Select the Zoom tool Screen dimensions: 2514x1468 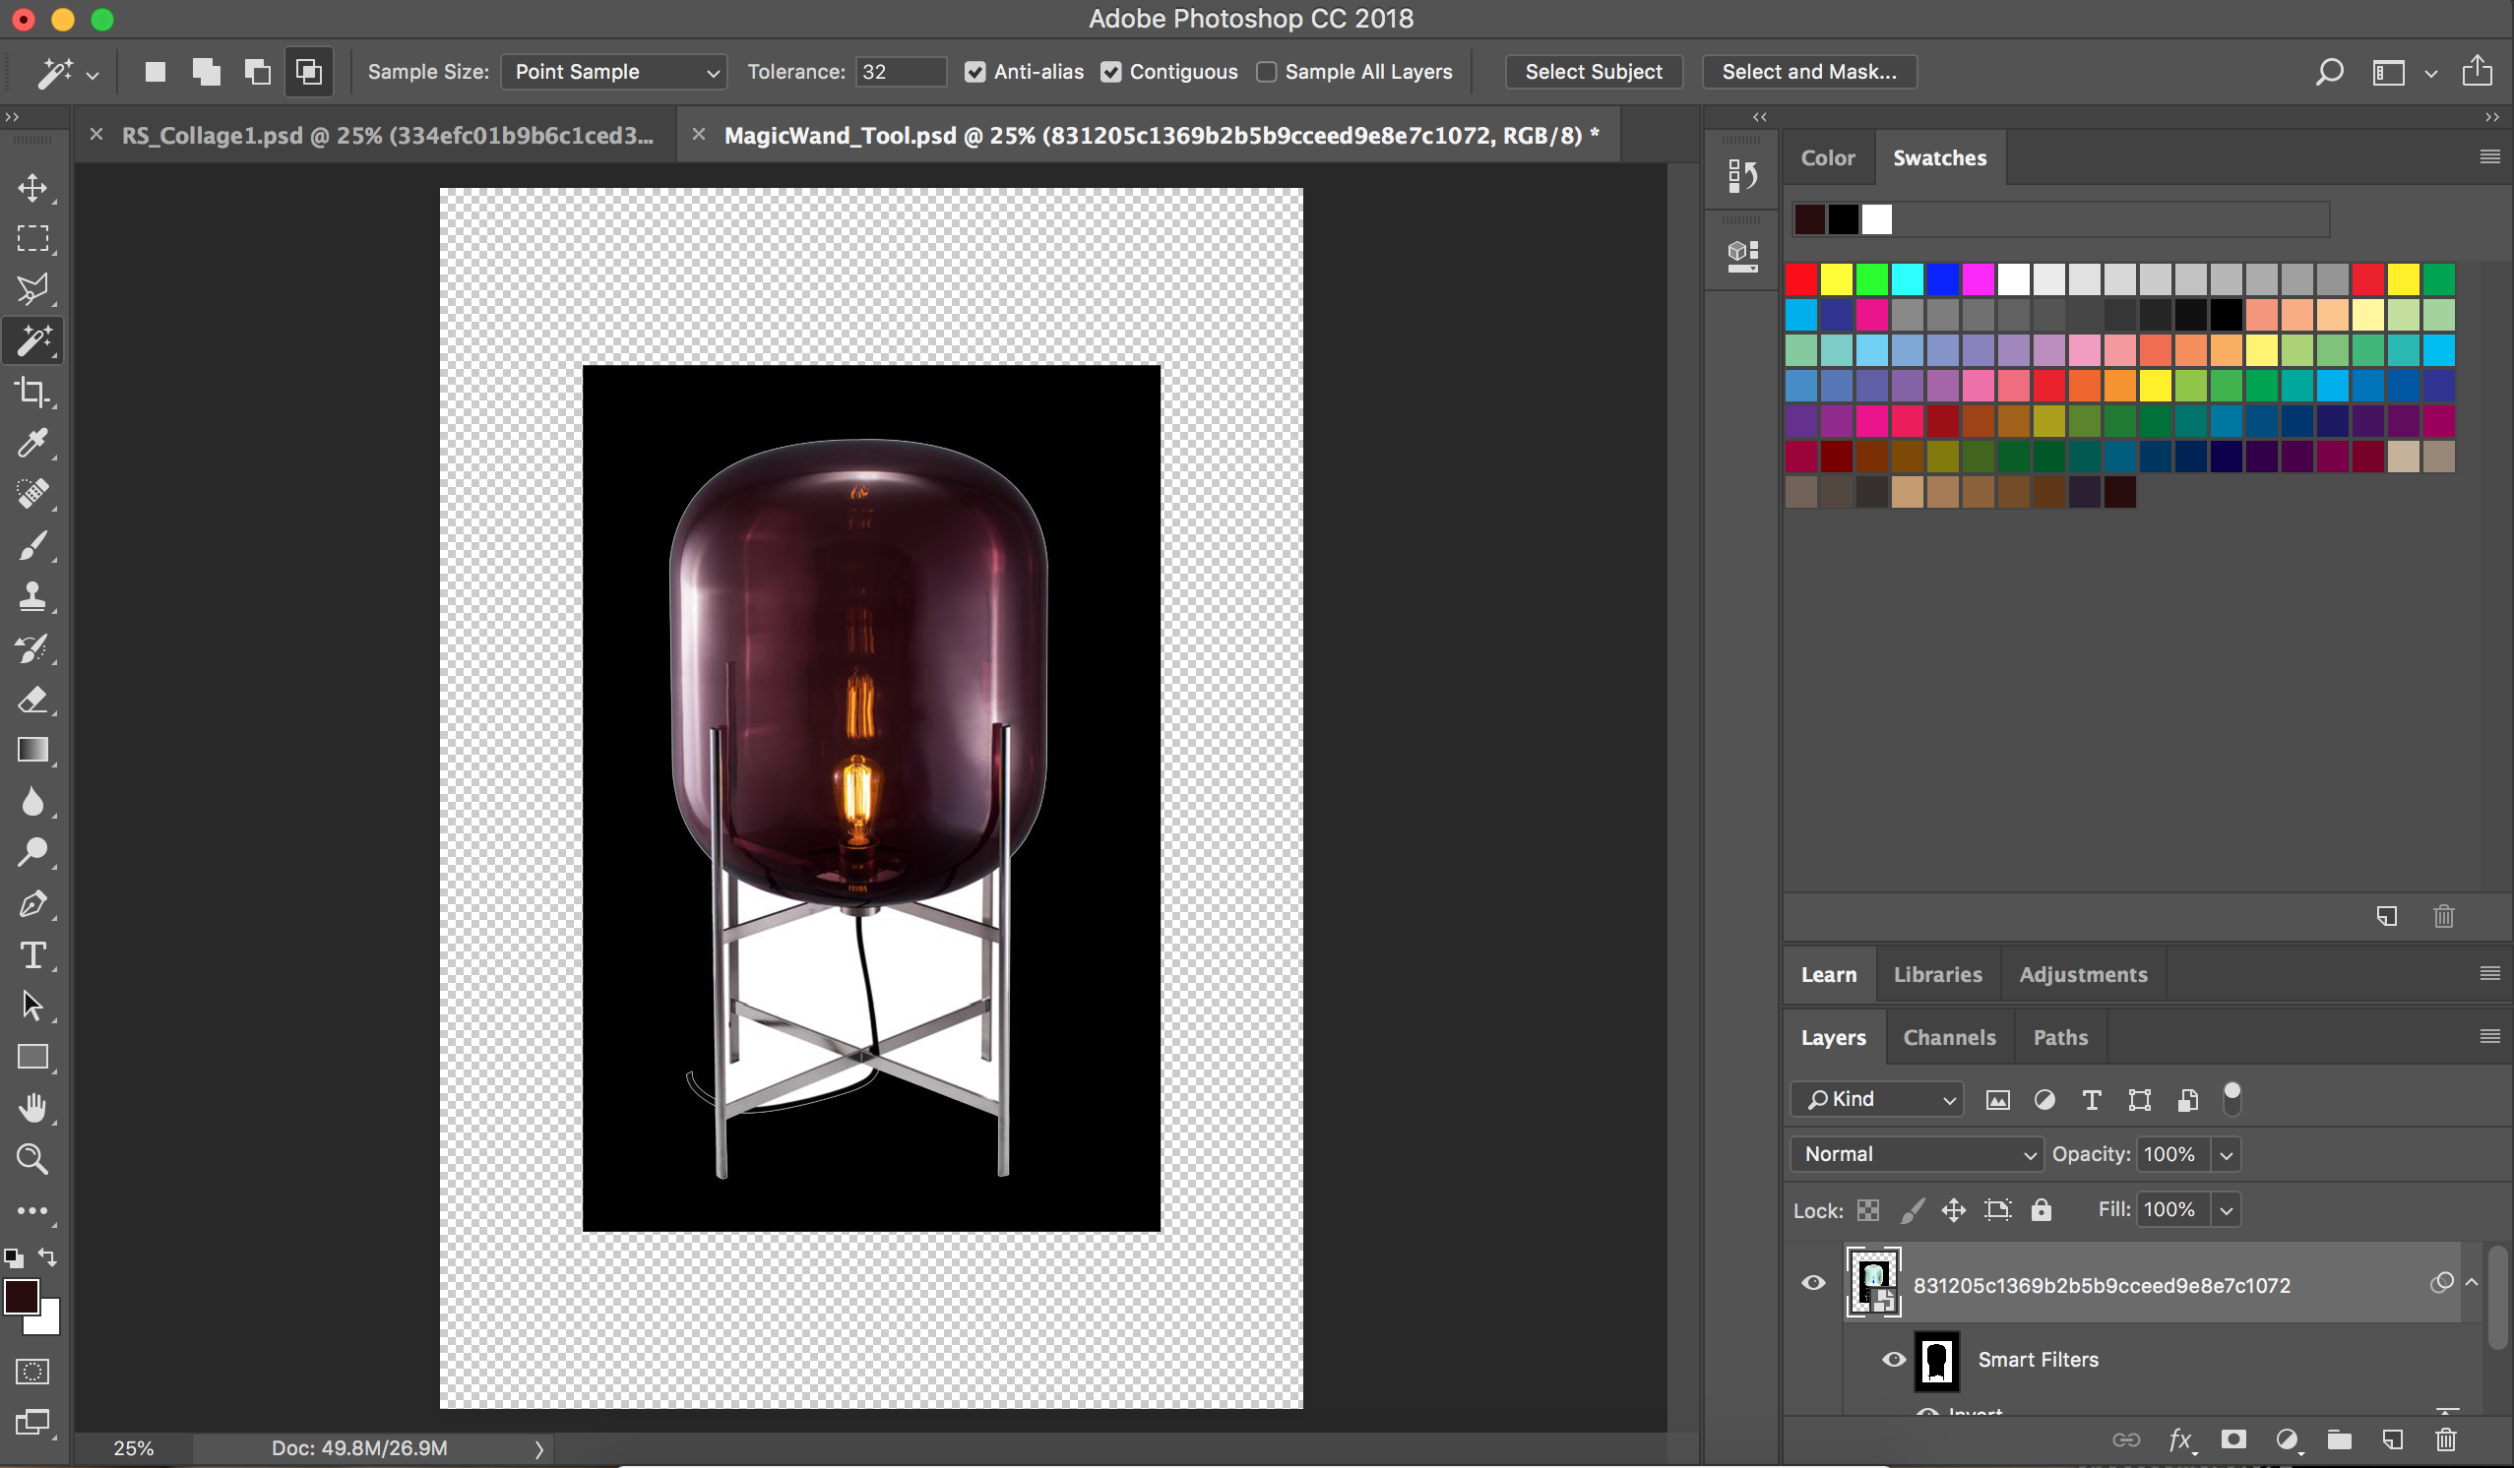point(32,1159)
